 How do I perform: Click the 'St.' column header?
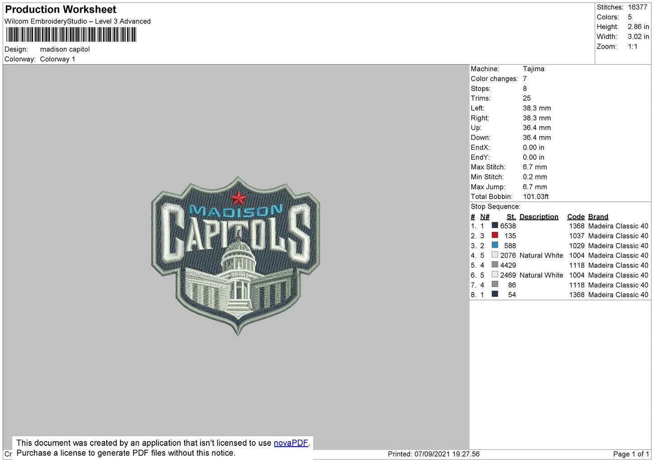511,217
